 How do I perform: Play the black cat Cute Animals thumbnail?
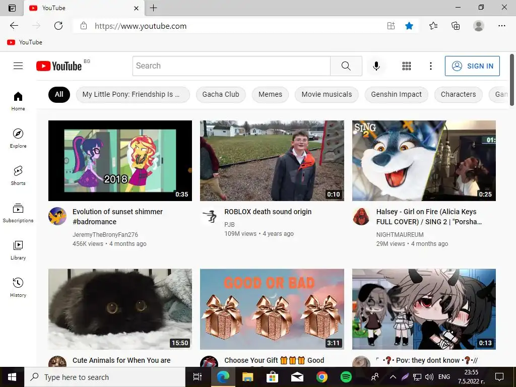click(120, 309)
